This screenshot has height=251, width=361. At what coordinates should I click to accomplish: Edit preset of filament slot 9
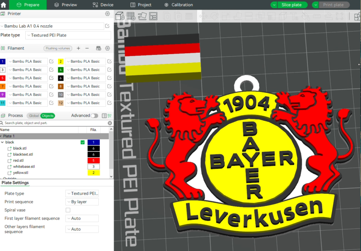(x=51, y=95)
